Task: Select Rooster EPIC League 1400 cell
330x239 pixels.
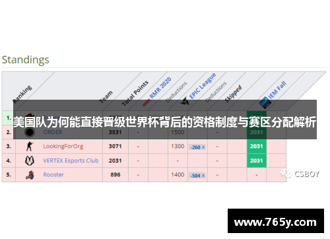Action: tap(178, 175)
